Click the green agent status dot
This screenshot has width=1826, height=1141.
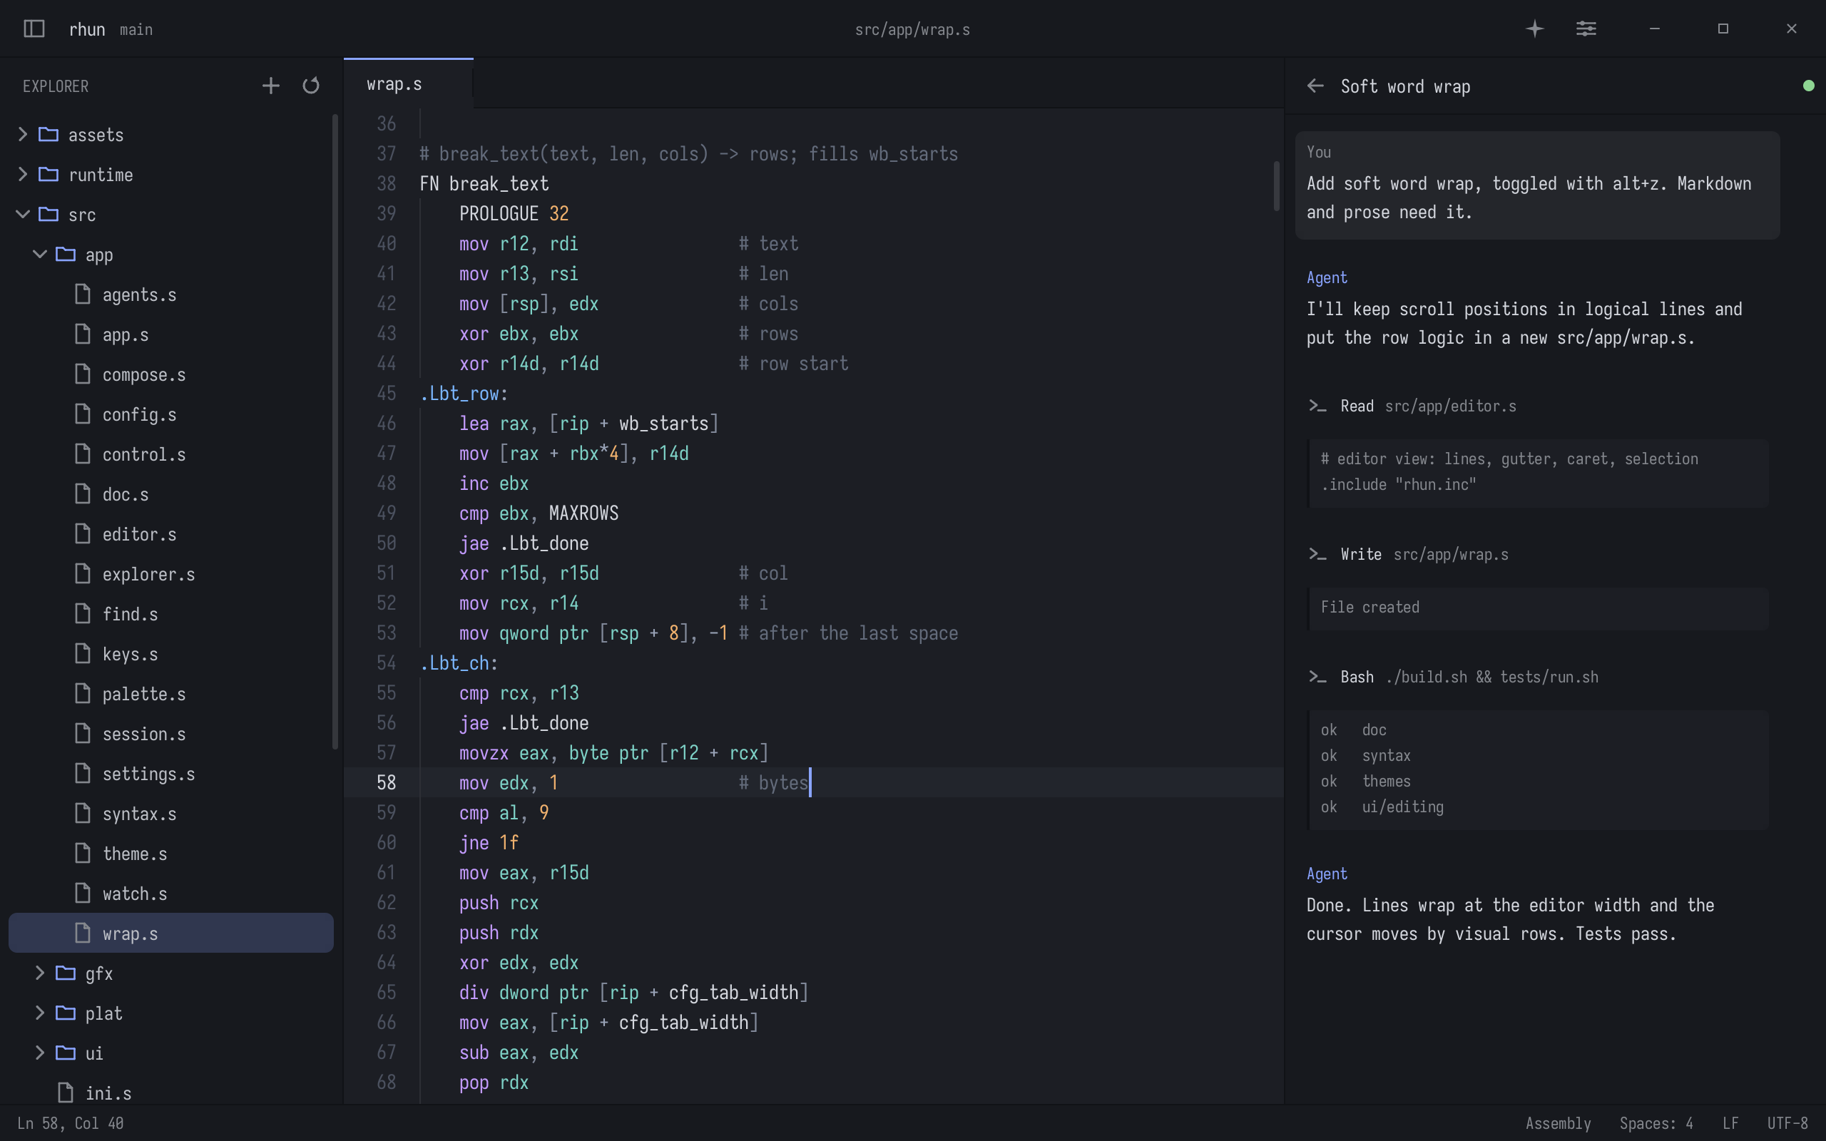[x=1808, y=86]
